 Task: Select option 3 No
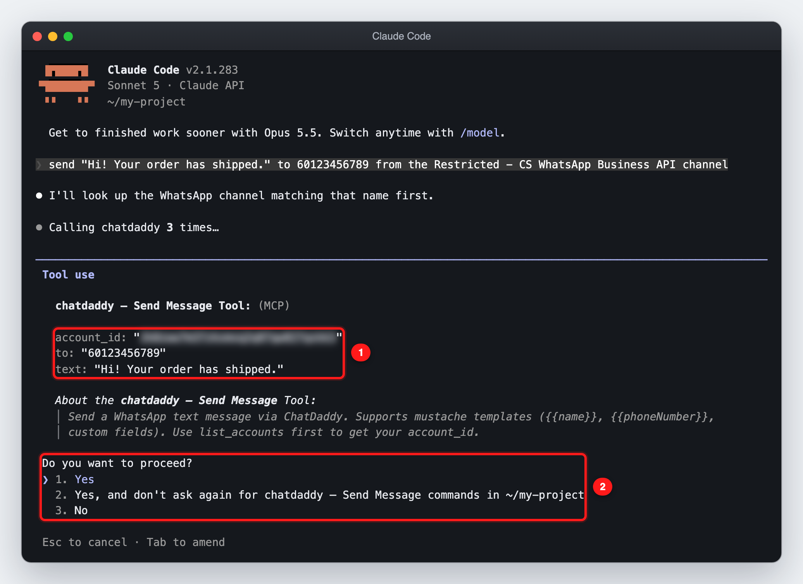72,511
